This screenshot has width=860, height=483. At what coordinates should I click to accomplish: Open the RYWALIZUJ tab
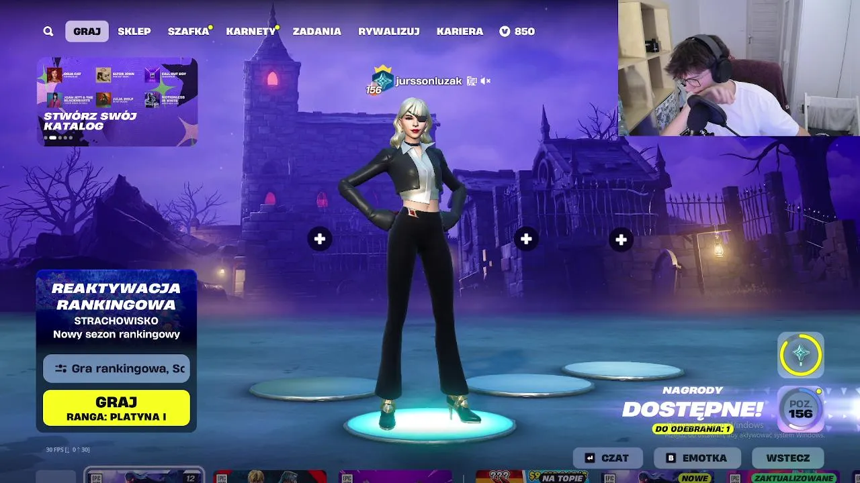pos(389,32)
